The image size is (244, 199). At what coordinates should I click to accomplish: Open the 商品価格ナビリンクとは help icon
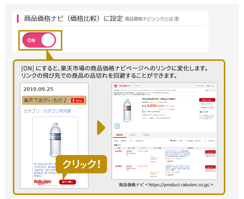click(x=177, y=19)
